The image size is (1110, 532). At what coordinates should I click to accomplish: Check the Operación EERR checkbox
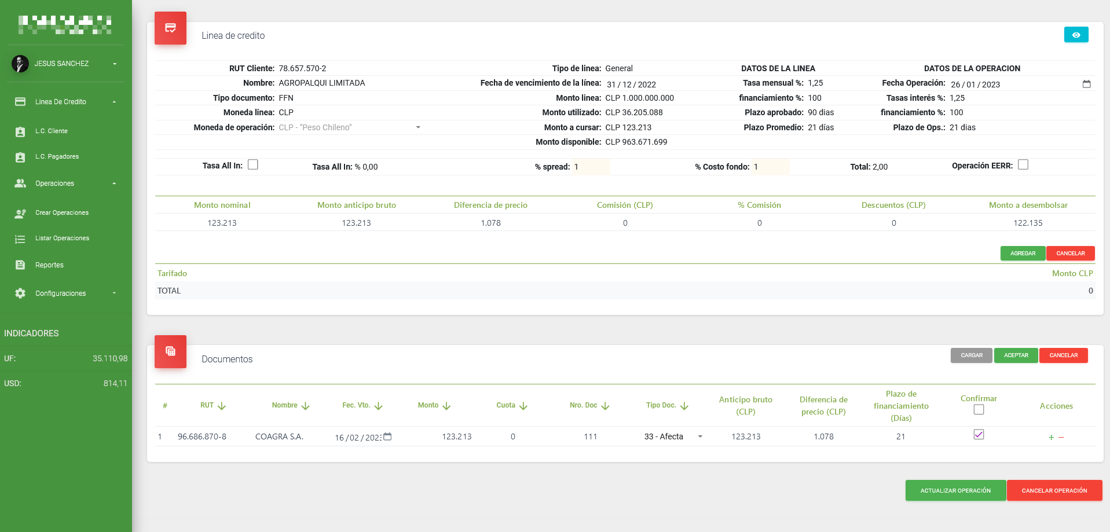pos(1023,165)
